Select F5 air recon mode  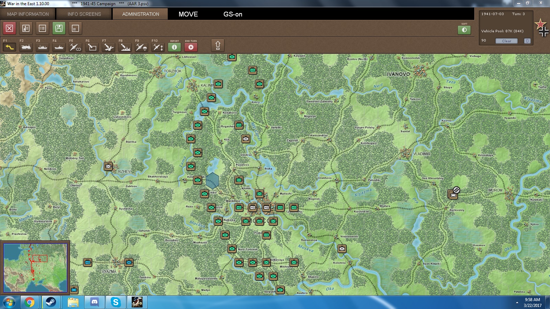76,47
